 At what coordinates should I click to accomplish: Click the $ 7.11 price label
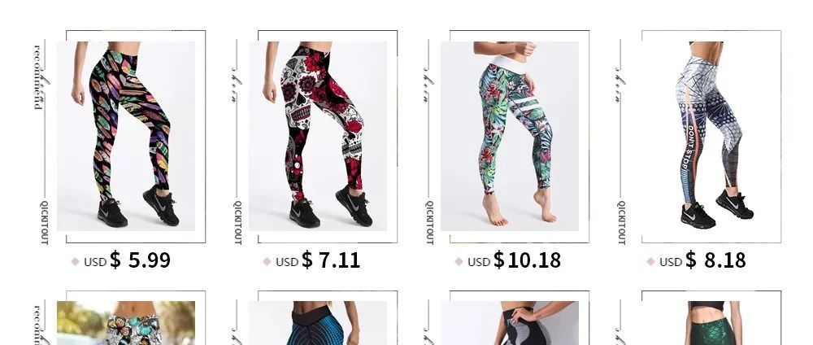tap(331, 260)
